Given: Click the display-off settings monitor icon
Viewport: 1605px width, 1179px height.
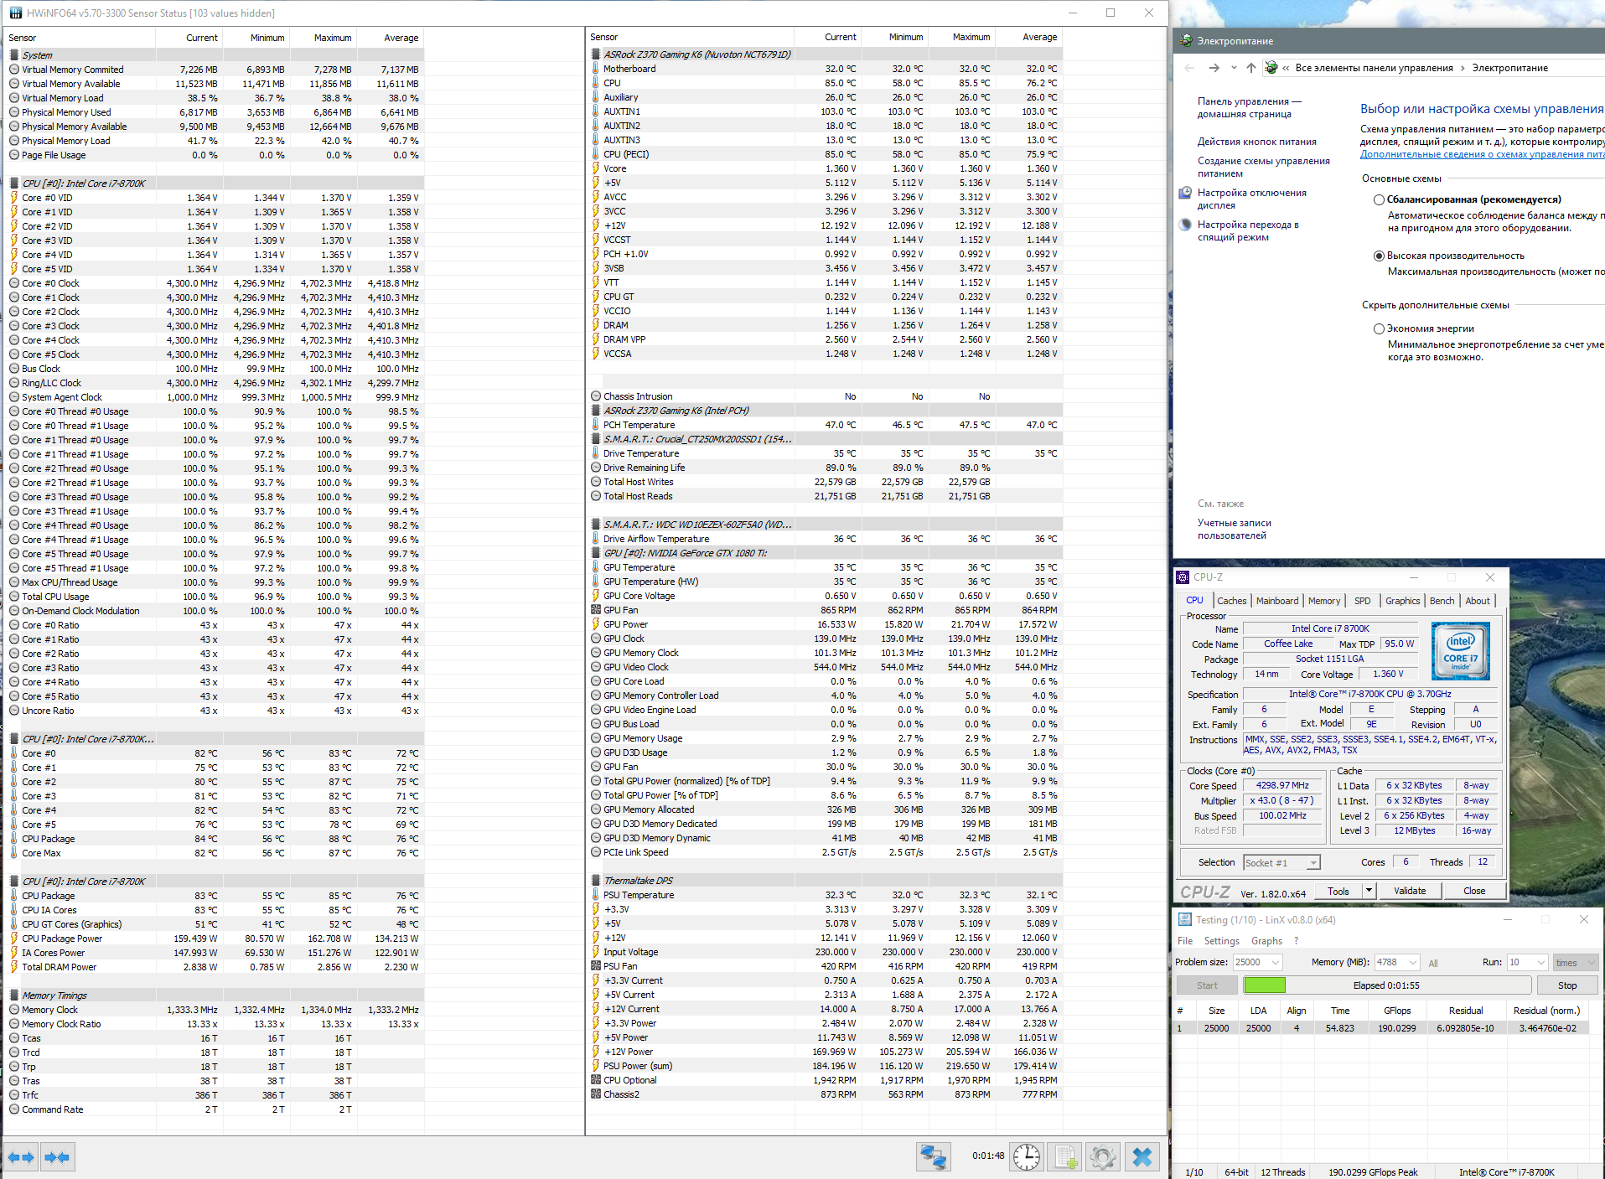Looking at the screenshot, I should [1185, 194].
